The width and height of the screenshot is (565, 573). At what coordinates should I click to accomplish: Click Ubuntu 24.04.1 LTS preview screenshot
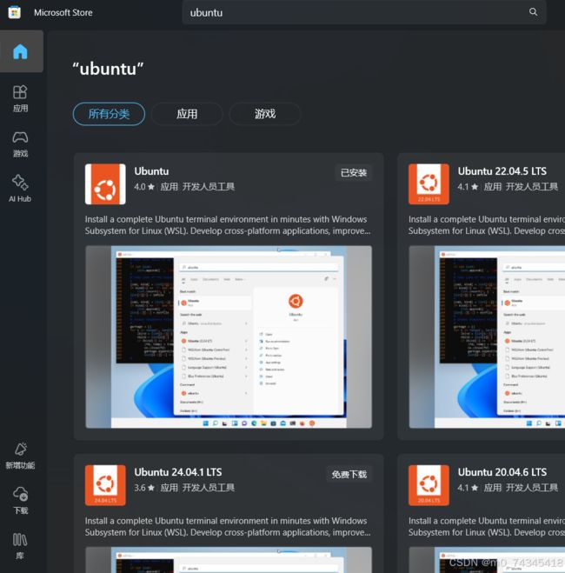229,560
